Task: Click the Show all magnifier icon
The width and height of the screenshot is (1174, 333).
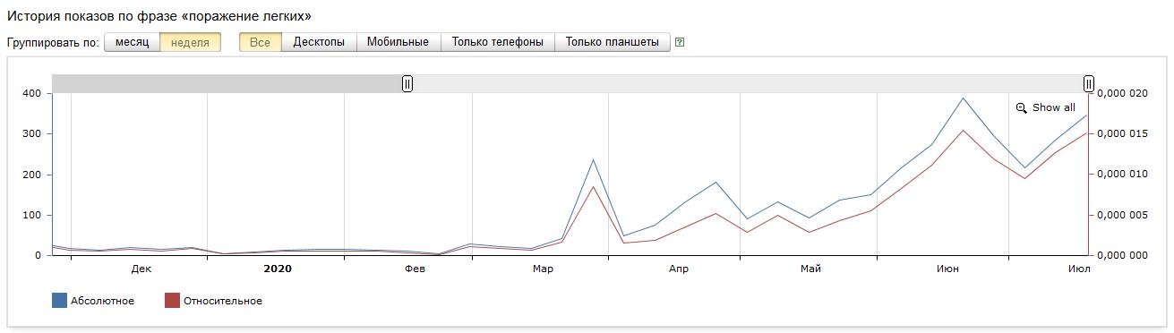Action: [x=1022, y=108]
